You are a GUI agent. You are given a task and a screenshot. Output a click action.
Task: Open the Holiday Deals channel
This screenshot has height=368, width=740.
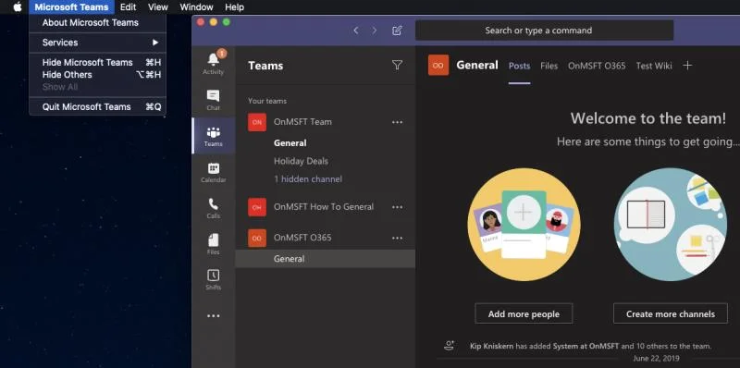point(301,161)
